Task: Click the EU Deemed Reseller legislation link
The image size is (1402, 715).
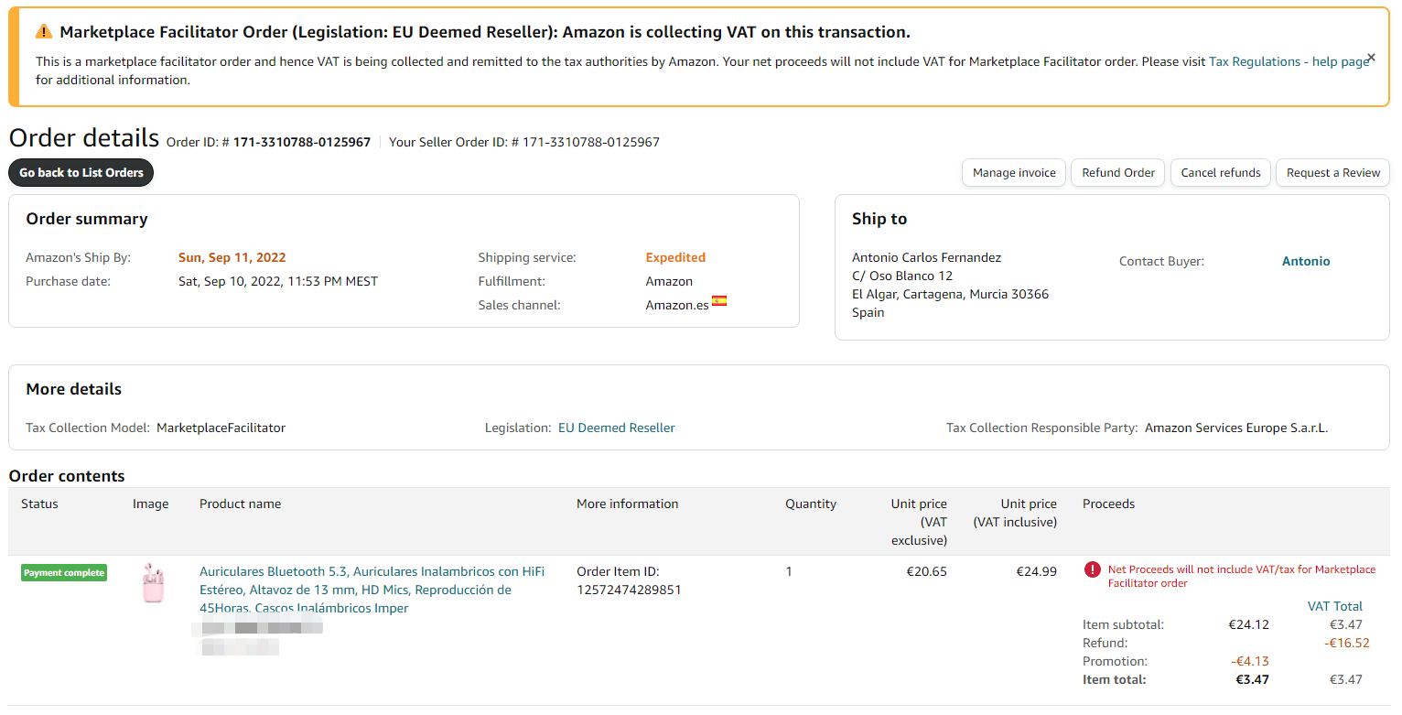Action: (x=616, y=428)
